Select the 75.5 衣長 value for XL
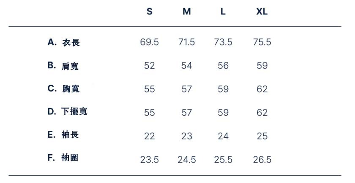 [x=262, y=42]
